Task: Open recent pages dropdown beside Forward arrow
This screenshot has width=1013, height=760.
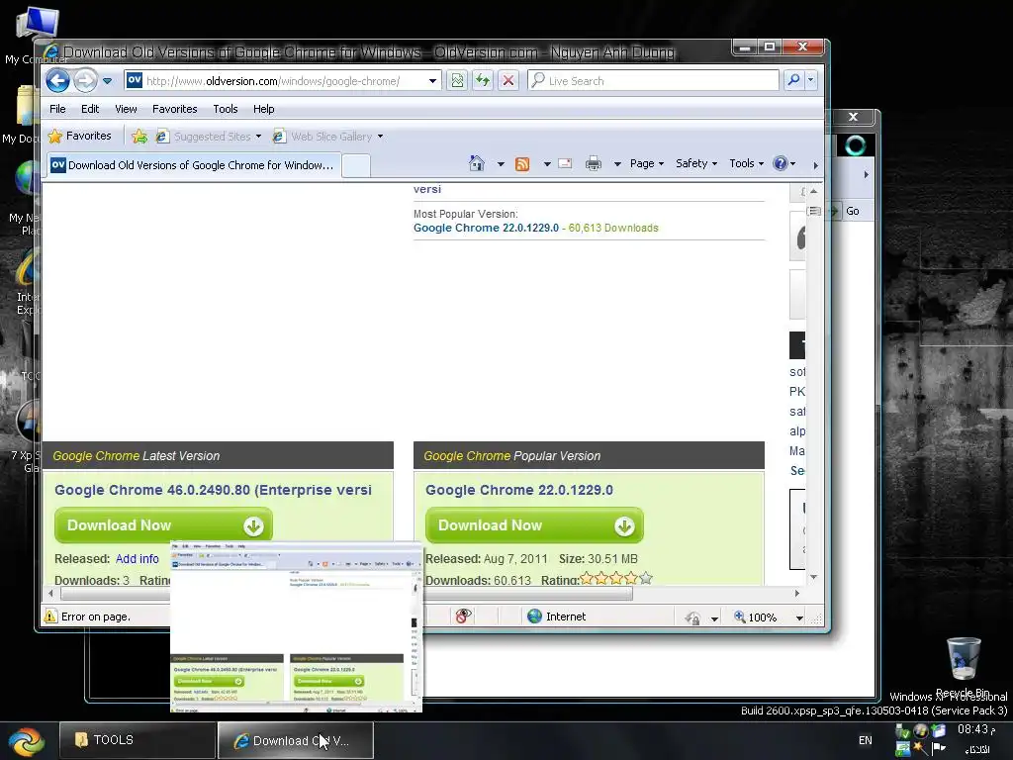Action: coord(107,81)
